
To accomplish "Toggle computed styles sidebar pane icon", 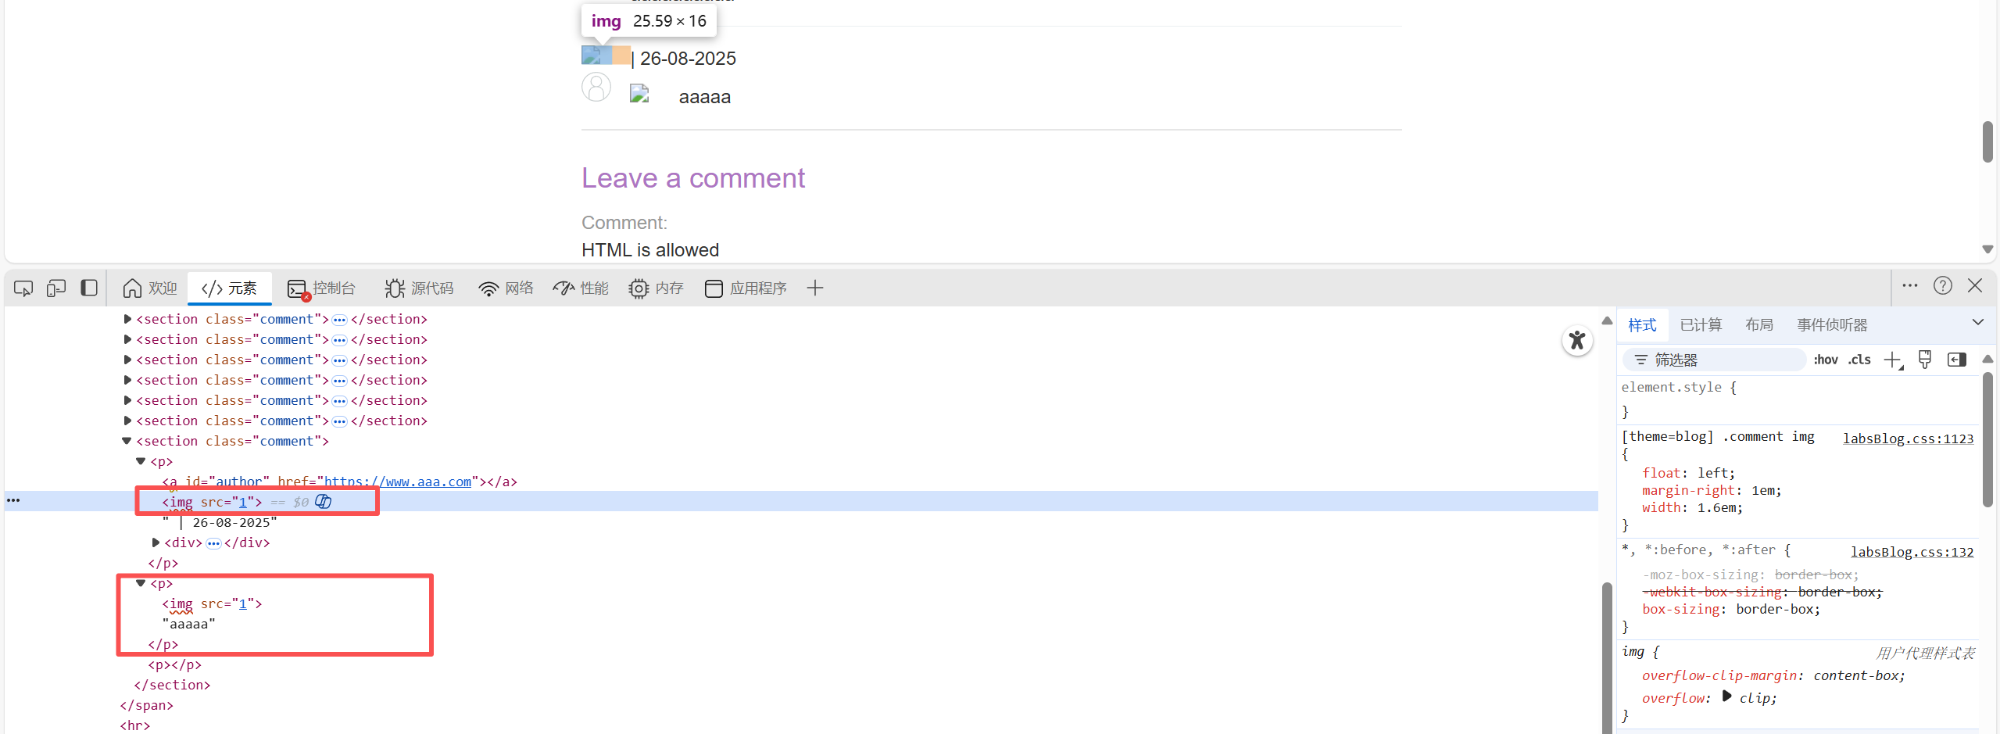I will [1957, 360].
